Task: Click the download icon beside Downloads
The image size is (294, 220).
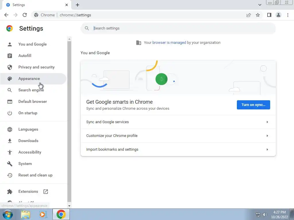Action: tap(10, 141)
